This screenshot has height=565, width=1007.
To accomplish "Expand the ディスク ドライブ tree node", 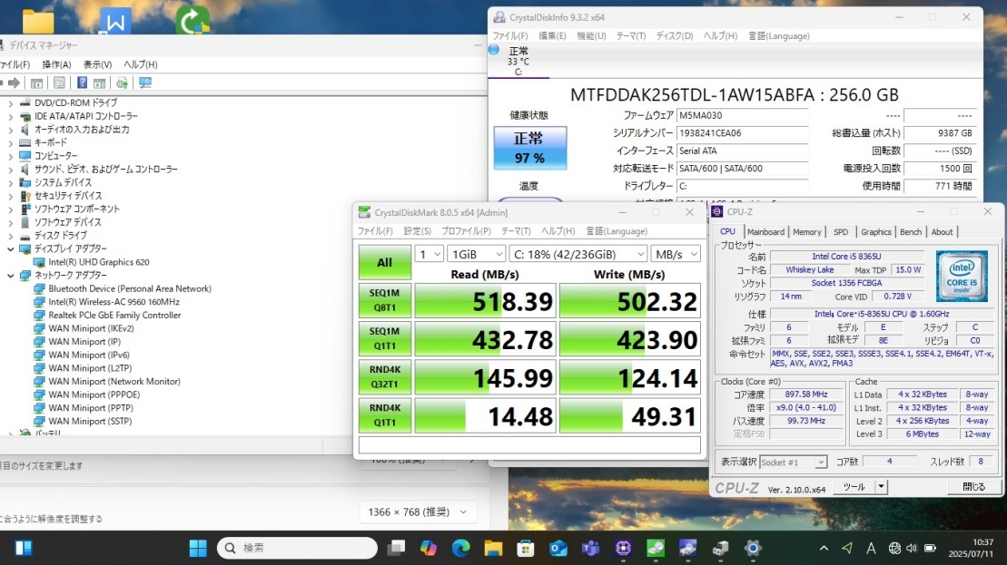I will click(x=10, y=236).
